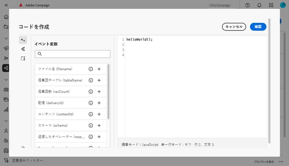Expand the navigation section below Explorer
The width and height of the screenshot is (289, 166).
point(6,39)
